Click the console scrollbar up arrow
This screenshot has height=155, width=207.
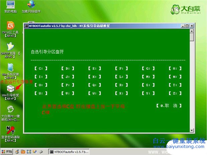click(x=192, y=31)
